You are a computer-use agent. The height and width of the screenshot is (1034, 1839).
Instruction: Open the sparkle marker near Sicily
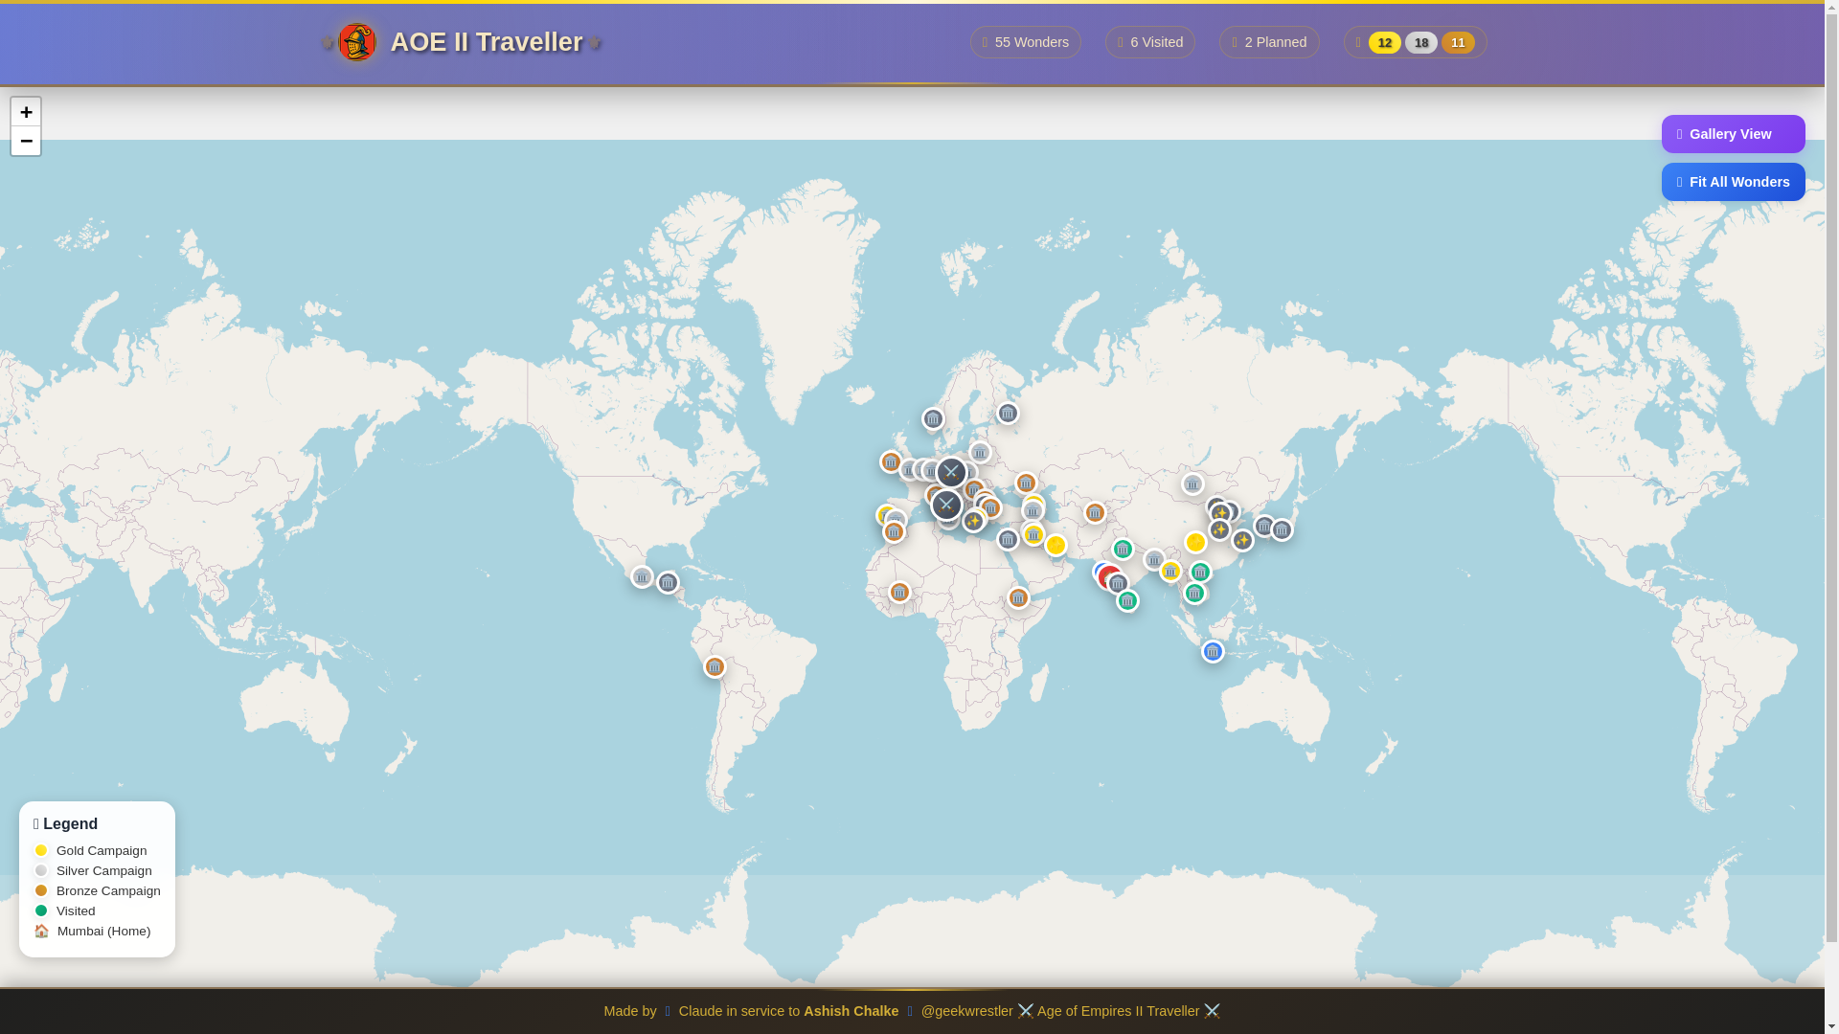click(973, 521)
